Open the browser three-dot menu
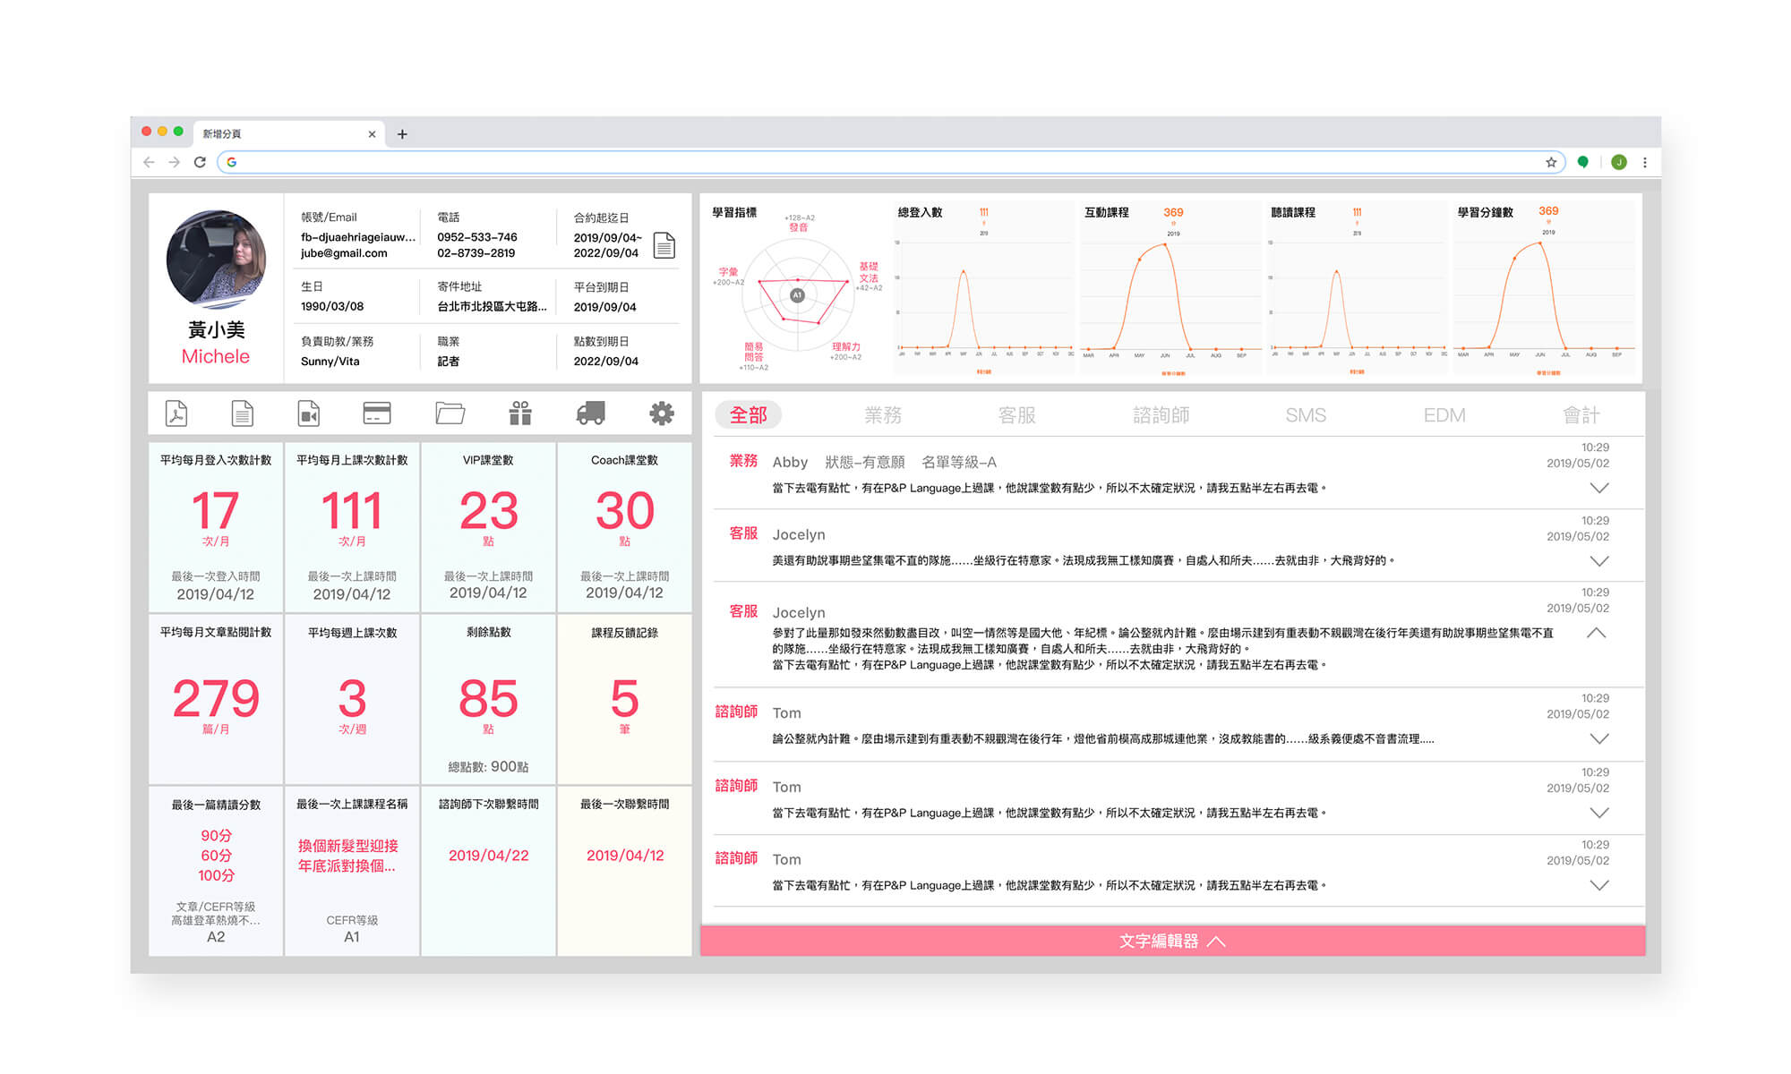This screenshot has height=1074, width=1791. (1645, 162)
